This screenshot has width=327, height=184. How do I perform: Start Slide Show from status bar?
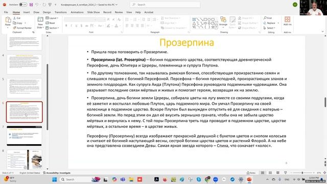click(x=285, y=173)
